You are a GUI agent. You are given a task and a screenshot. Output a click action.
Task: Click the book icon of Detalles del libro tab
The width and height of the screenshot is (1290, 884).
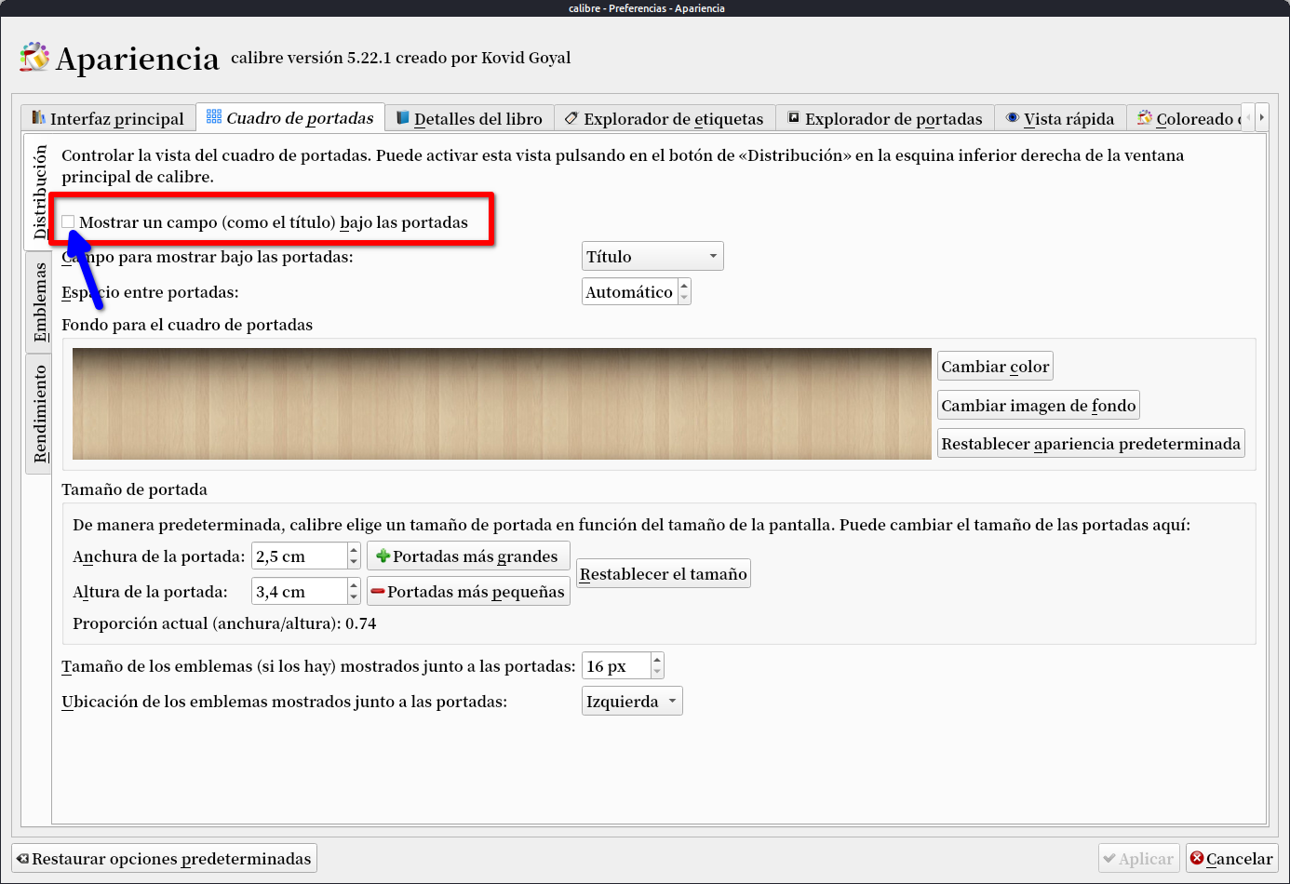pos(403,118)
